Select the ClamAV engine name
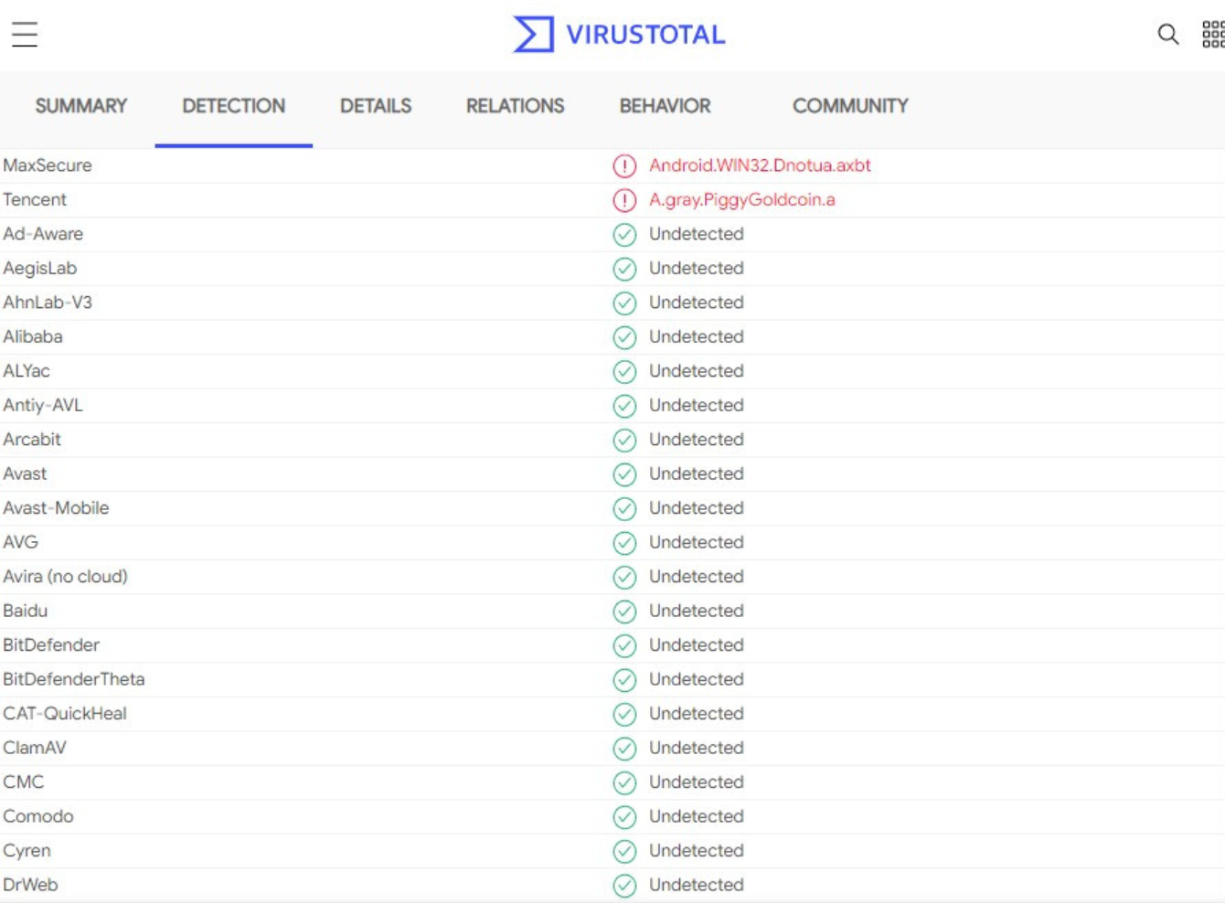1225x904 pixels. (x=35, y=748)
